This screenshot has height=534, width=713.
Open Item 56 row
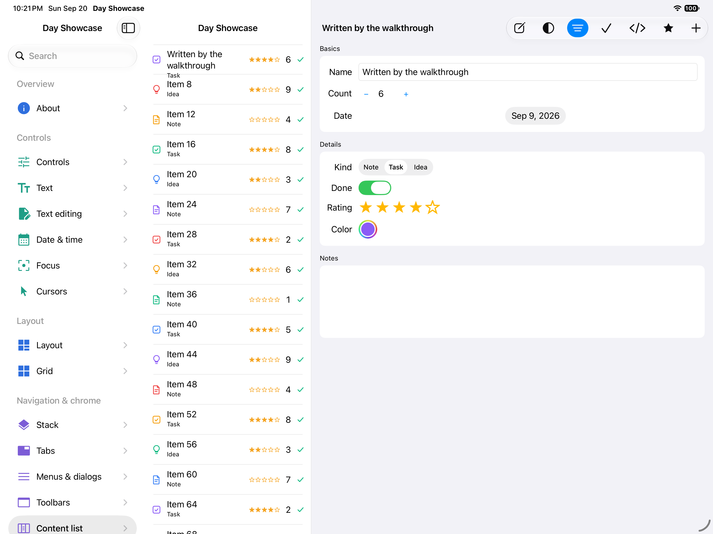coord(227,450)
